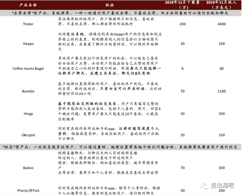Click the "左滑右滑"型产品 section heading row

121,13
